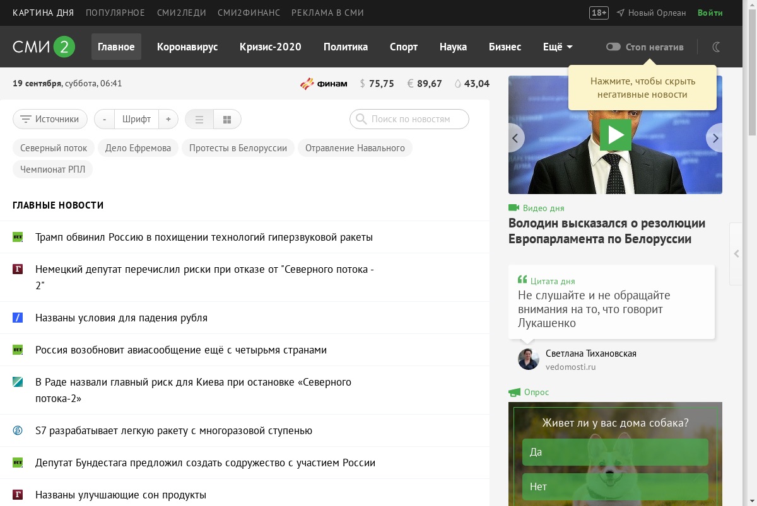Click source icon beside падения рубля headline
This screenshot has width=757, height=506.
tap(18, 318)
